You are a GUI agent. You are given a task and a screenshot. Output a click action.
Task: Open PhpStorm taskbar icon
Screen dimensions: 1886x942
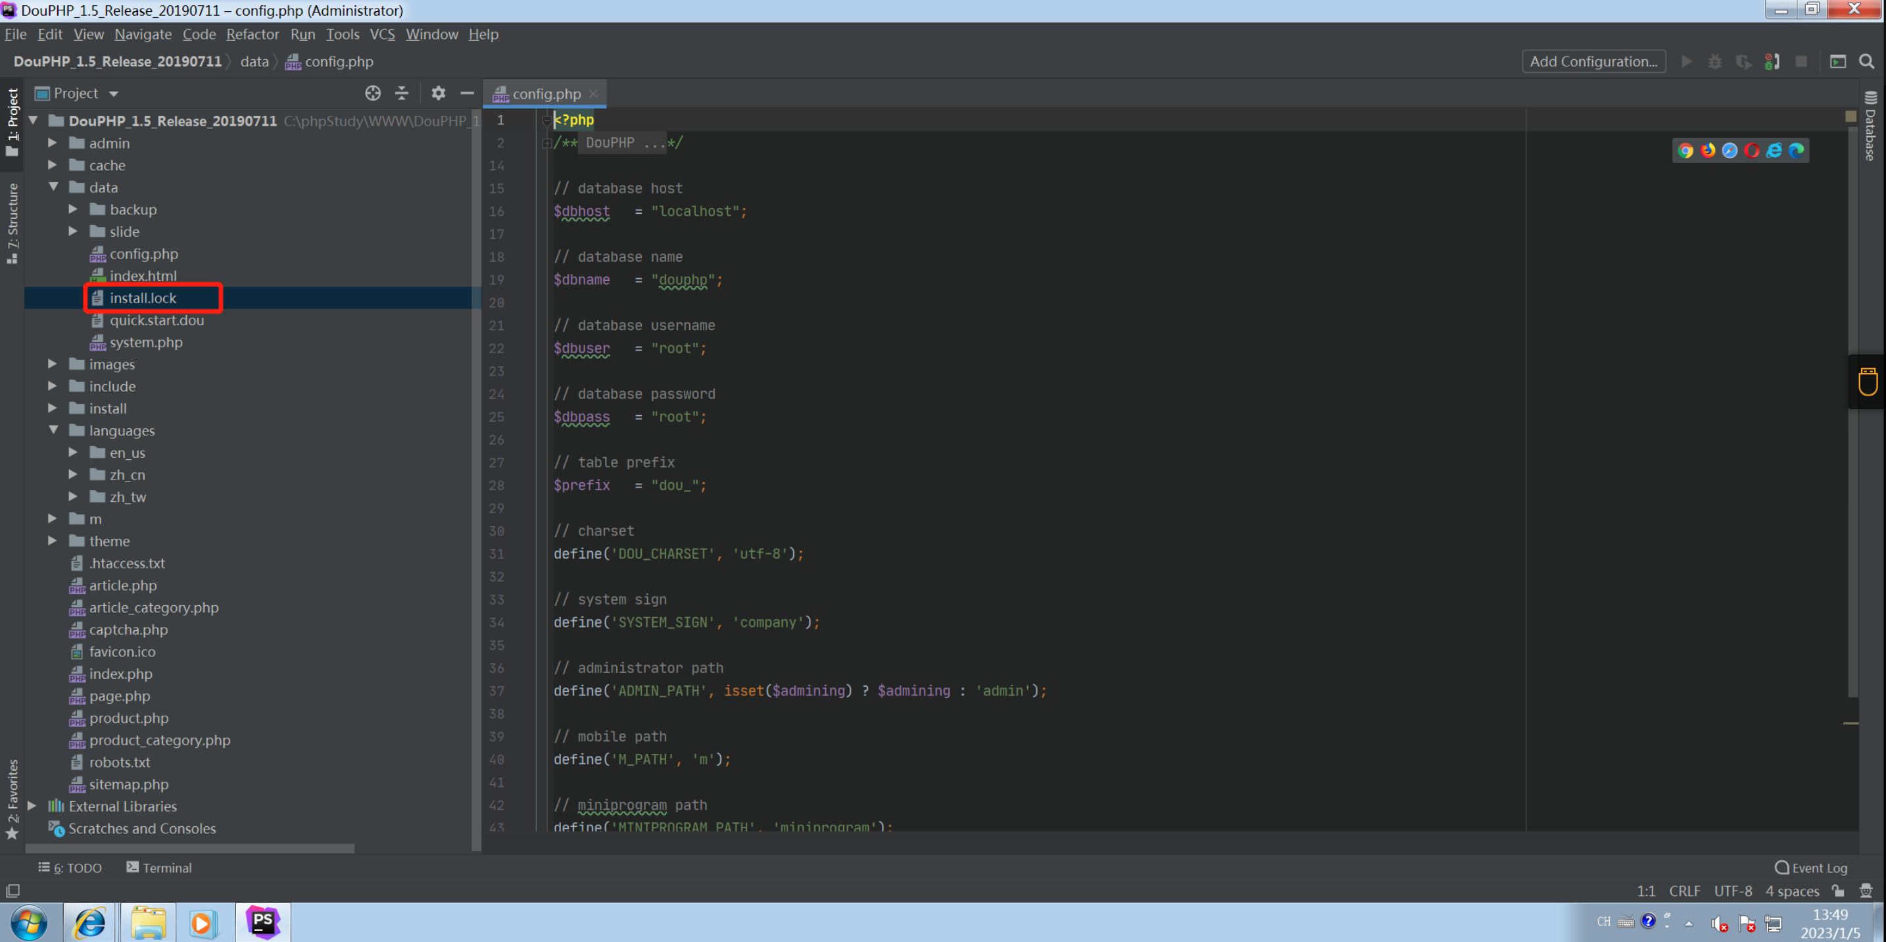pos(263,922)
